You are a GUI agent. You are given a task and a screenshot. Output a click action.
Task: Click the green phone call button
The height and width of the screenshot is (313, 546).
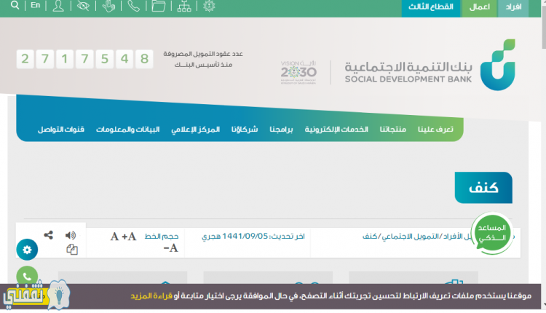(27, 276)
